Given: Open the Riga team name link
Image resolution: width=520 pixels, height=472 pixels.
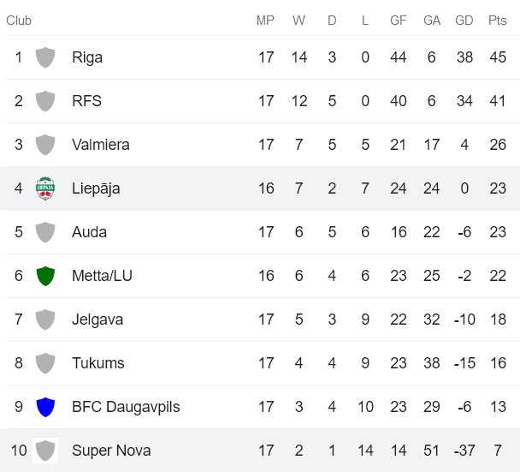Looking at the screenshot, I should (87, 57).
